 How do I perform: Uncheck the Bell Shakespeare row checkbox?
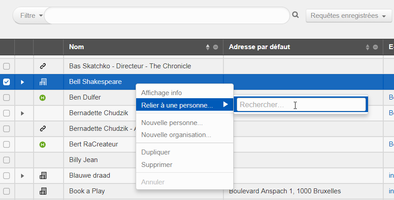click(7, 82)
